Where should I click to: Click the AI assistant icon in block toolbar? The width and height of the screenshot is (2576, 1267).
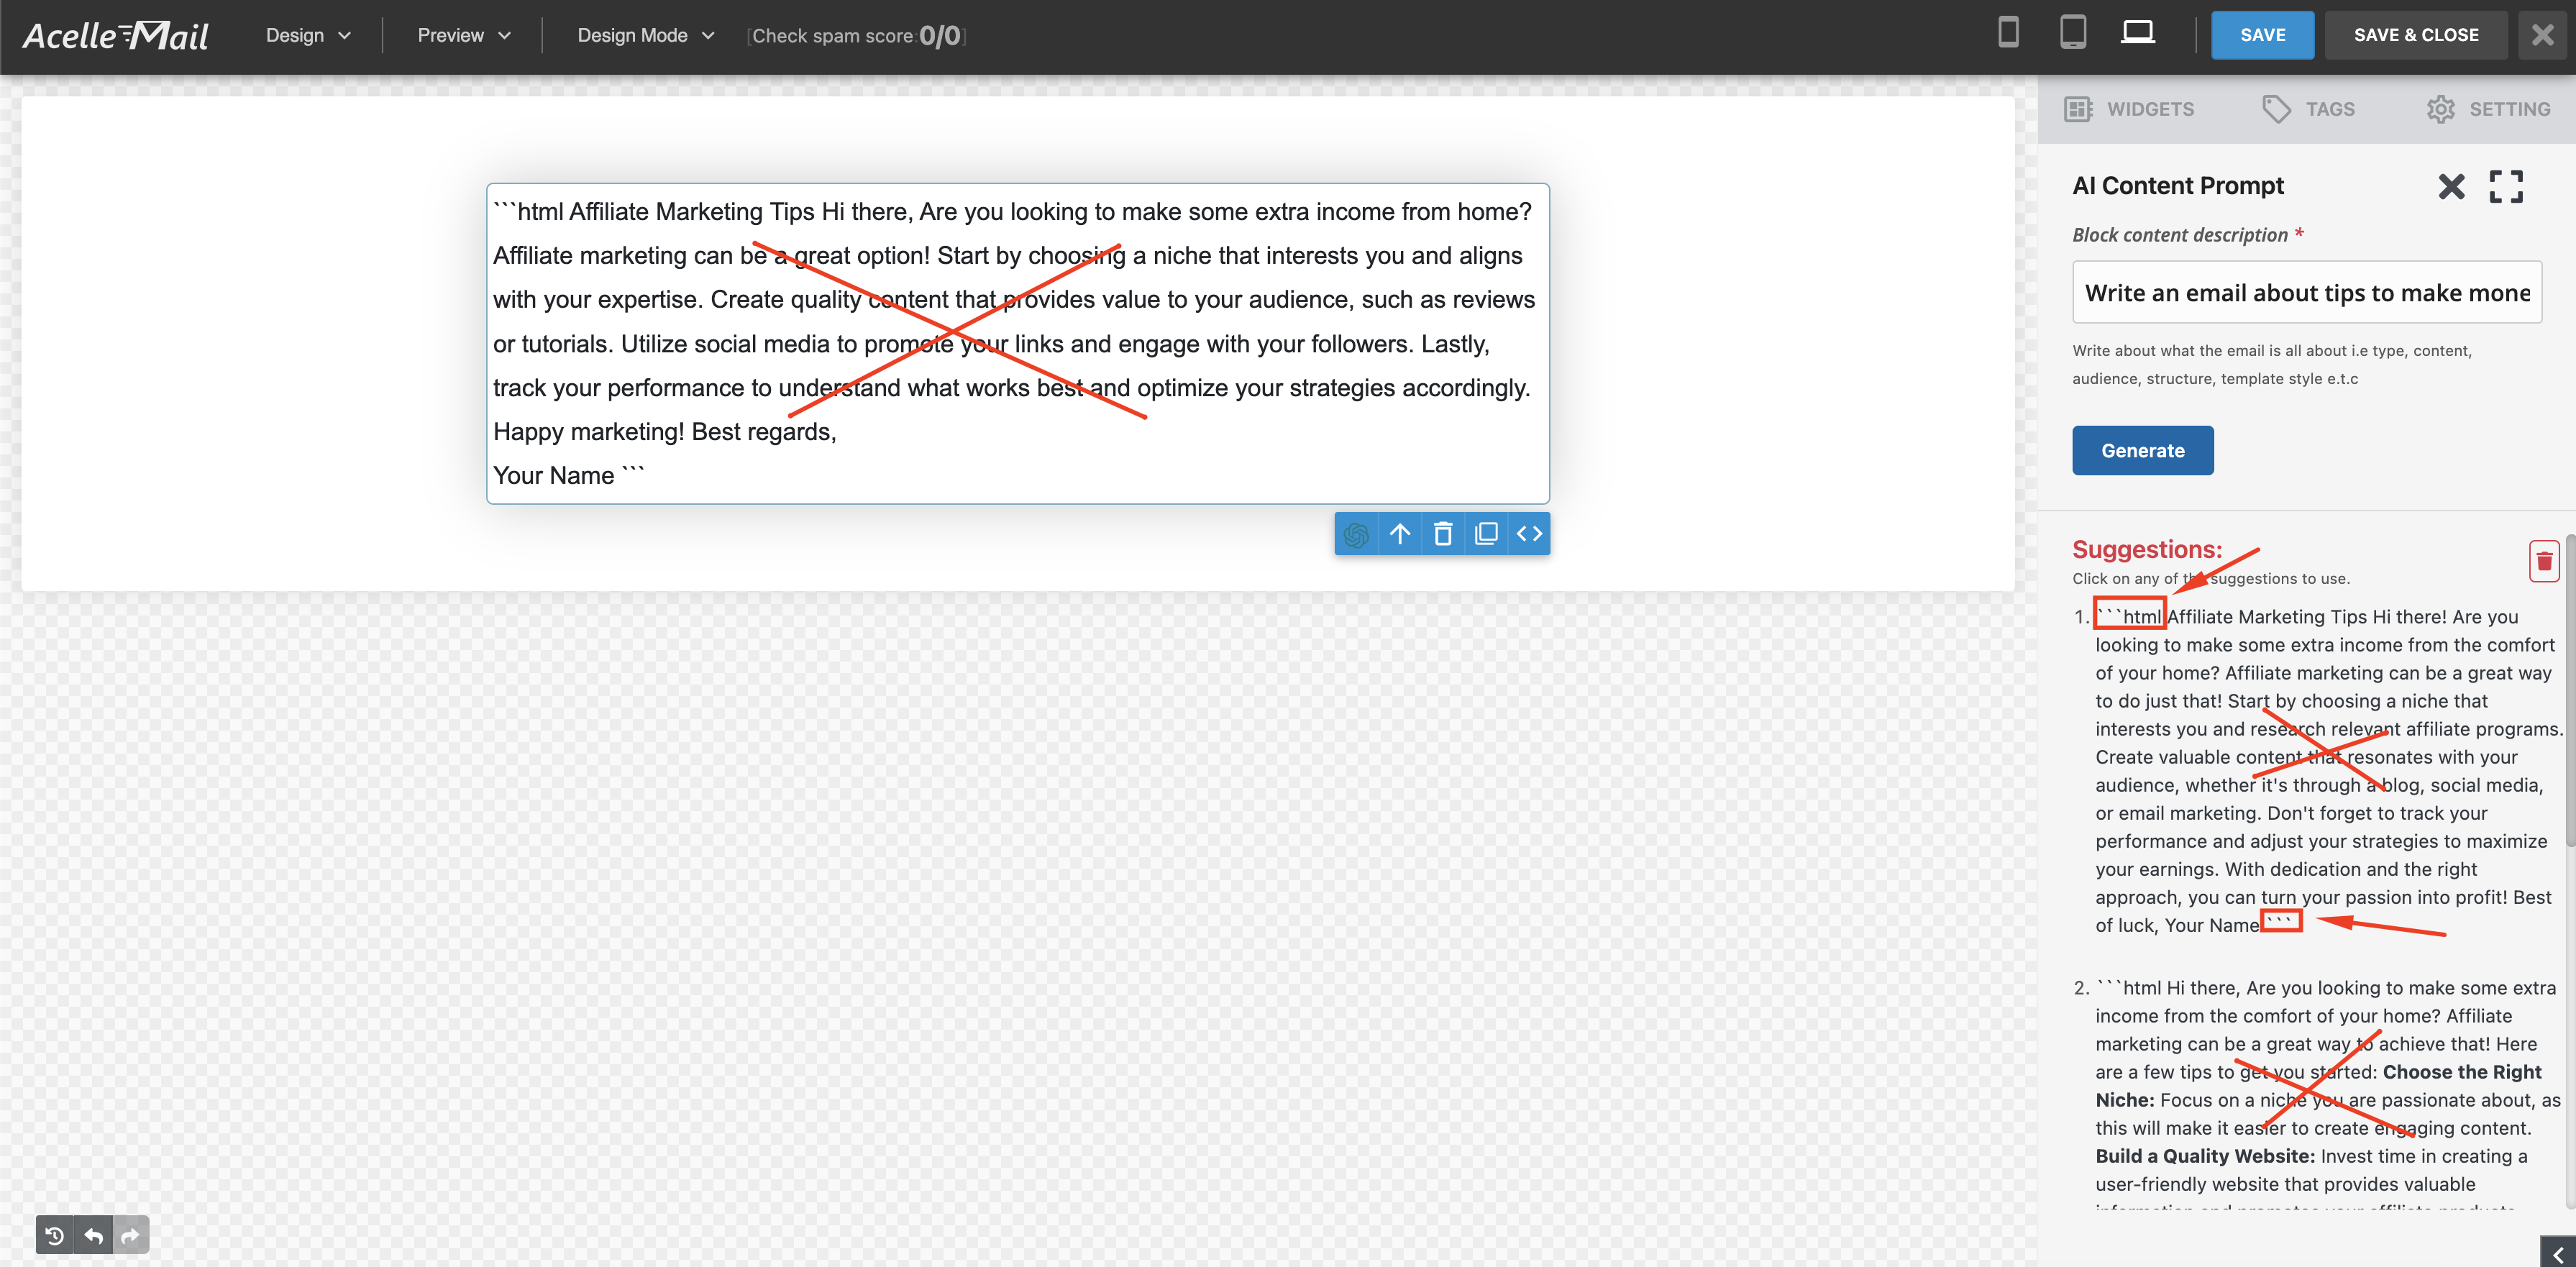pyautogui.click(x=1356, y=534)
